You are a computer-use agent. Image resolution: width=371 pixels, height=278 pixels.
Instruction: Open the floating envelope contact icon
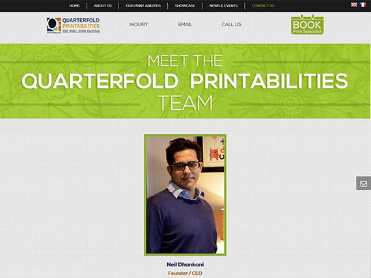(x=363, y=184)
